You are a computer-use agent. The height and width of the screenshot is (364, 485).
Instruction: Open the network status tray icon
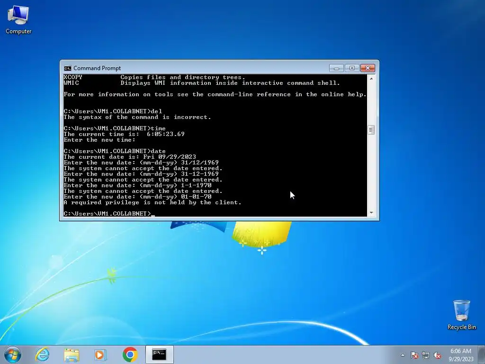tap(426, 355)
